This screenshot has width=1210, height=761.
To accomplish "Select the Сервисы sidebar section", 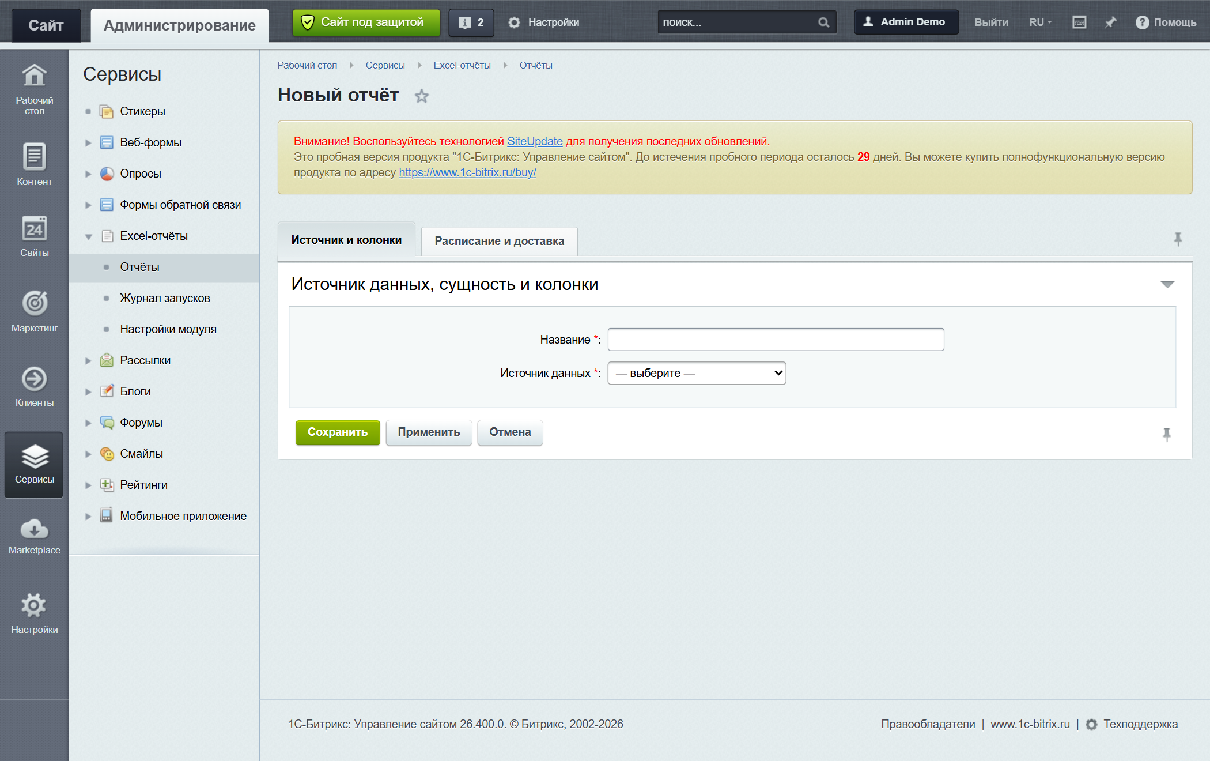I will [x=34, y=465].
